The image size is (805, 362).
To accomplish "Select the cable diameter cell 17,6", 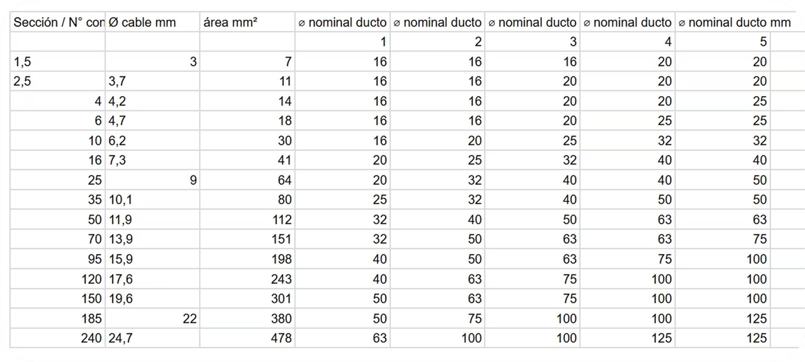I will pyautogui.click(x=152, y=279).
